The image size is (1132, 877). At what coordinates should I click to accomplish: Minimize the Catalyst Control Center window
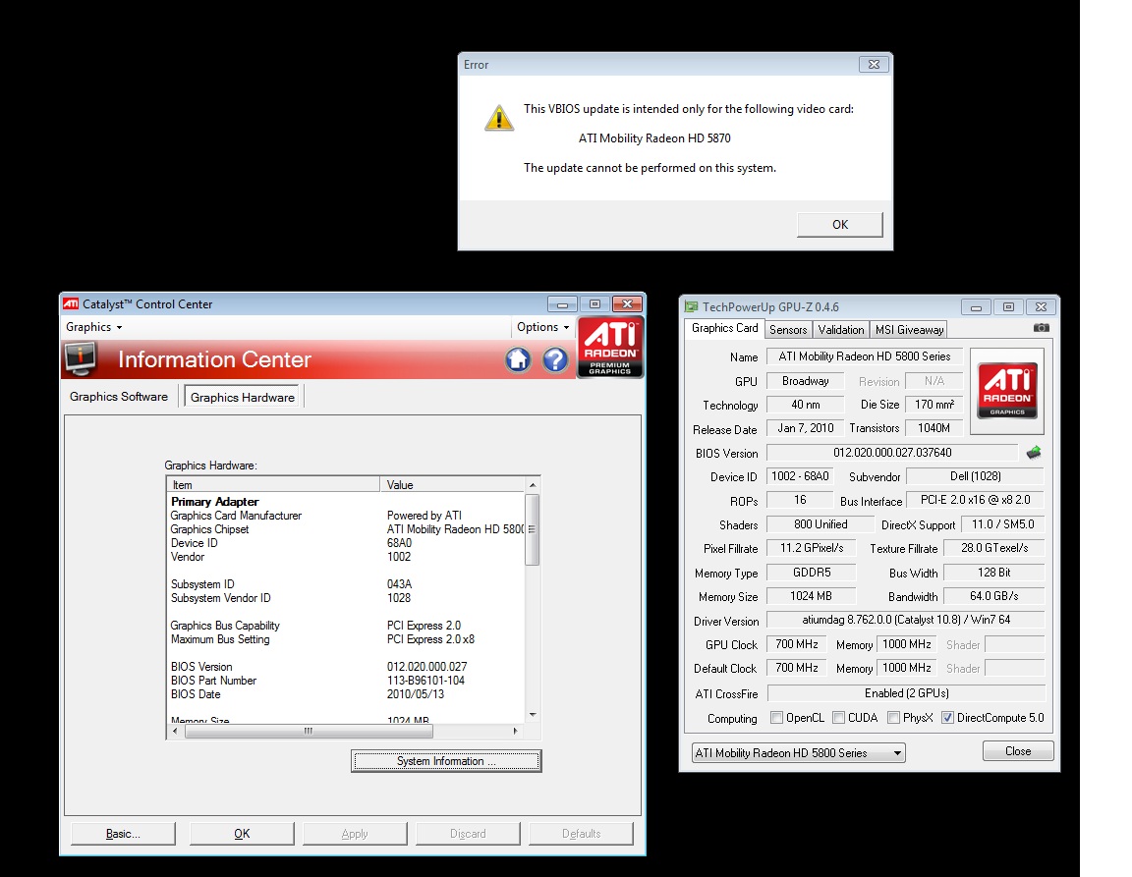(562, 303)
